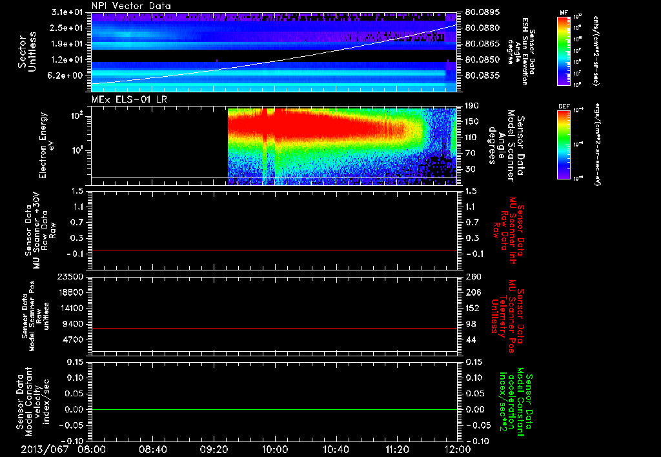The width and height of the screenshot is (661, 457).
Task: Click the red line in the Scanner Pos plot
Action: (274, 328)
